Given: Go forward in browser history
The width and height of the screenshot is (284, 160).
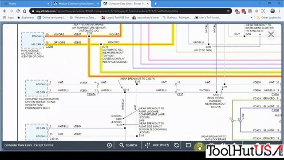Looking at the screenshot, I should pyautogui.click(x=12, y=11).
